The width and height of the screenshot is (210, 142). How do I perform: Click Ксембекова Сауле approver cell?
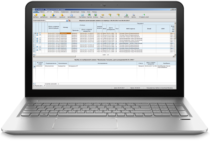tap(167, 67)
